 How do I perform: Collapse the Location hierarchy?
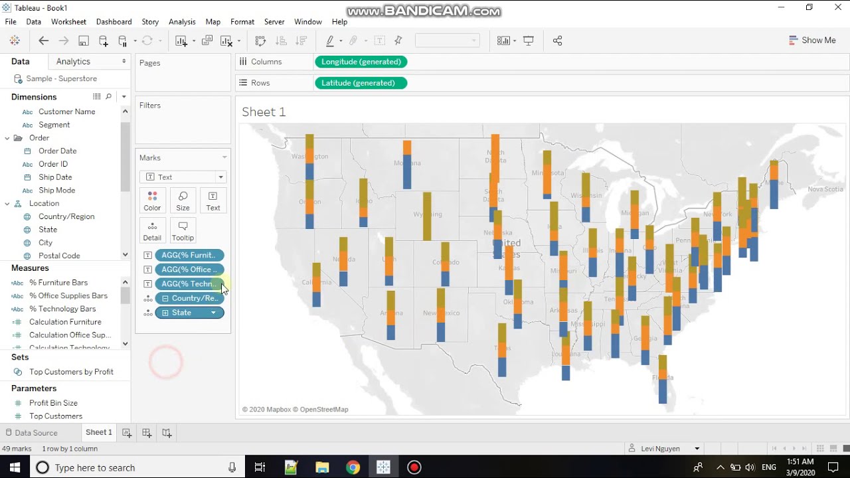click(x=7, y=204)
